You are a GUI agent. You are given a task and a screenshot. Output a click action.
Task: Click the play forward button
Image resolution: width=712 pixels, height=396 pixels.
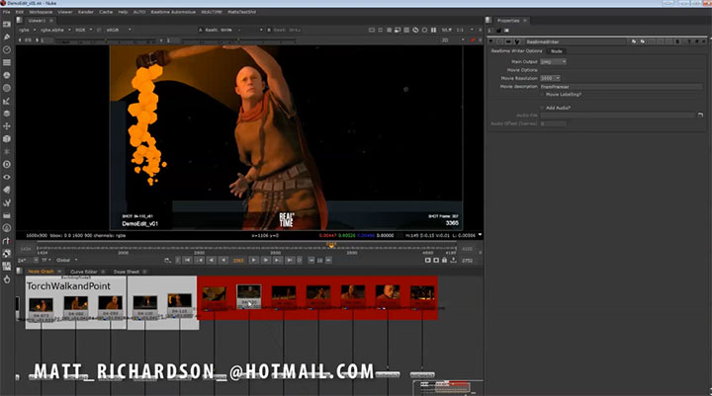point(254,261)
